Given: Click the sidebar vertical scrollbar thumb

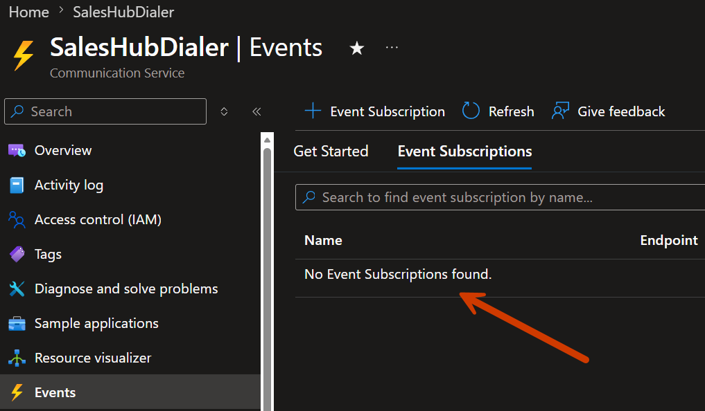Looking at the screenshot, I should click(x=267, y=278).
